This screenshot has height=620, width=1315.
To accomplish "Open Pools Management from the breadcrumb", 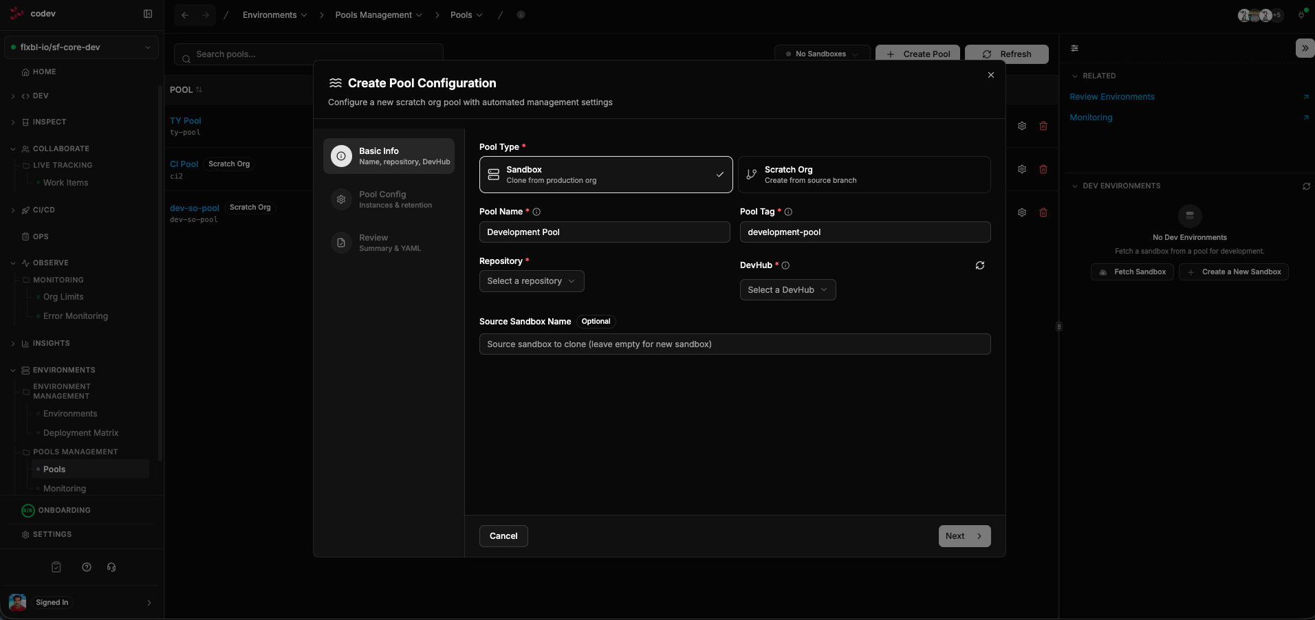I will coord(376,14).
